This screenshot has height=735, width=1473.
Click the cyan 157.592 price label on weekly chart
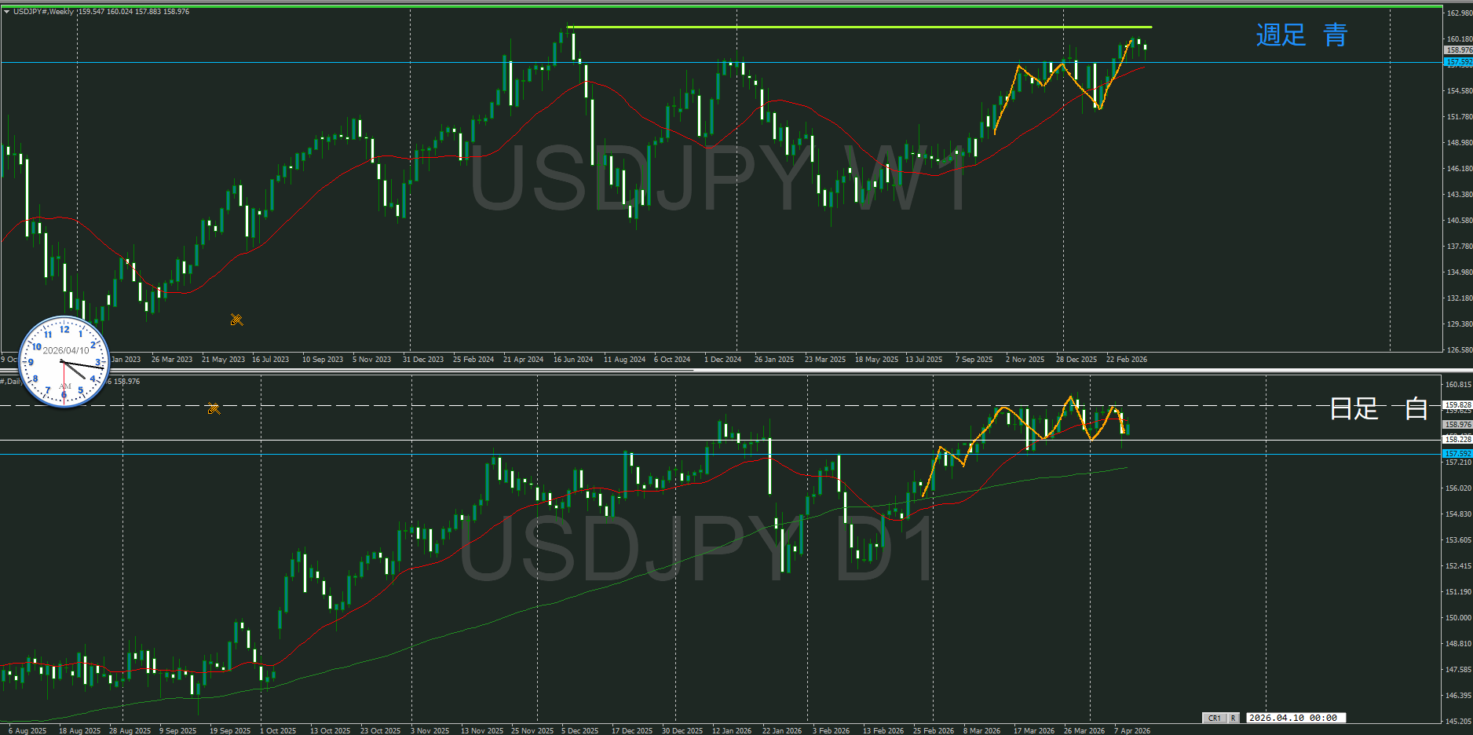tap(1458, 62)
